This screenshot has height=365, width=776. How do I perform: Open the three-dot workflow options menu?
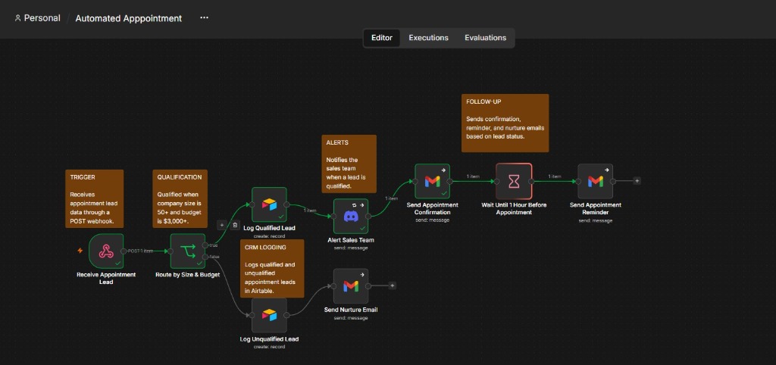click(205, 18)
